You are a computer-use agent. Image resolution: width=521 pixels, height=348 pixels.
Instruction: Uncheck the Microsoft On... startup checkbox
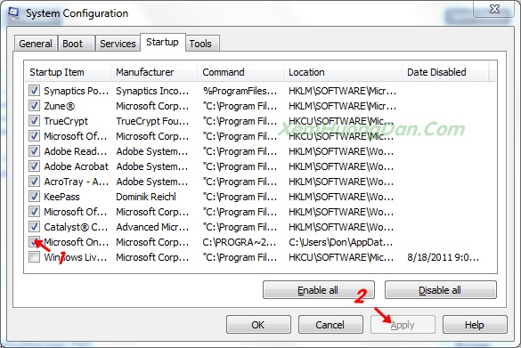click(34, 242)
